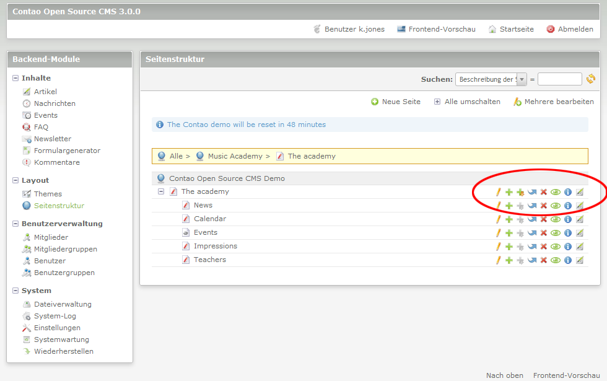The image size is (607, 381).
Task: Delete the News page with red X
Action: [x=544, y=206]
